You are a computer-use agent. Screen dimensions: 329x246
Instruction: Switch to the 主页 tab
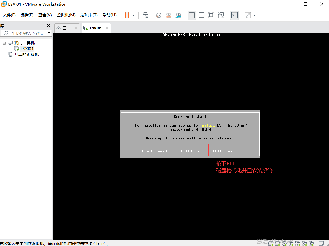tap(67, 28)
